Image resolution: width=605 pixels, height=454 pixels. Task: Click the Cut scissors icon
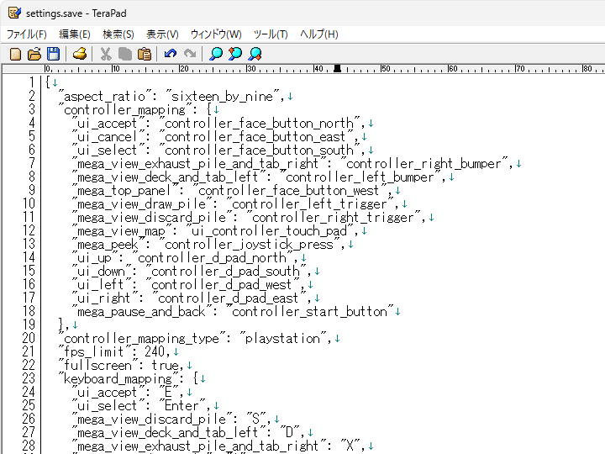coord(106,54)
